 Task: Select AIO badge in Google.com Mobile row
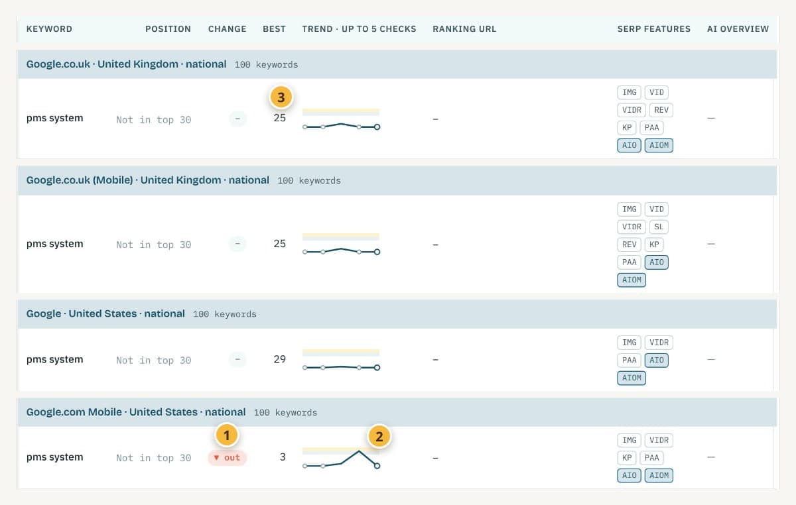(629, 475)
